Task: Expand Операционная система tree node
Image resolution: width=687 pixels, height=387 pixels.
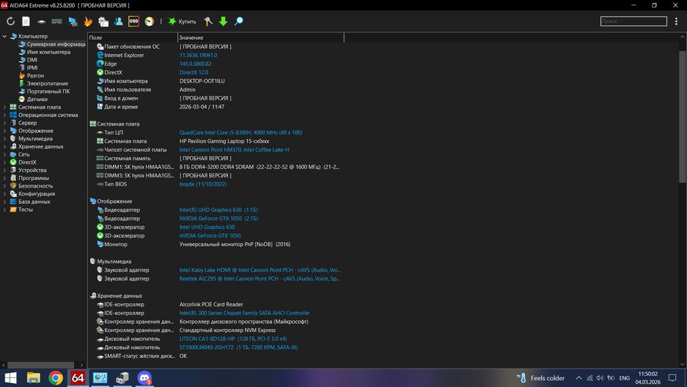Action: [4, 115]
